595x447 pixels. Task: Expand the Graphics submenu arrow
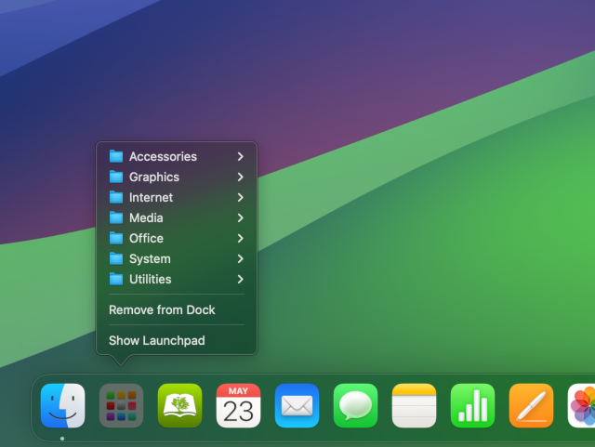pos(240,177)
